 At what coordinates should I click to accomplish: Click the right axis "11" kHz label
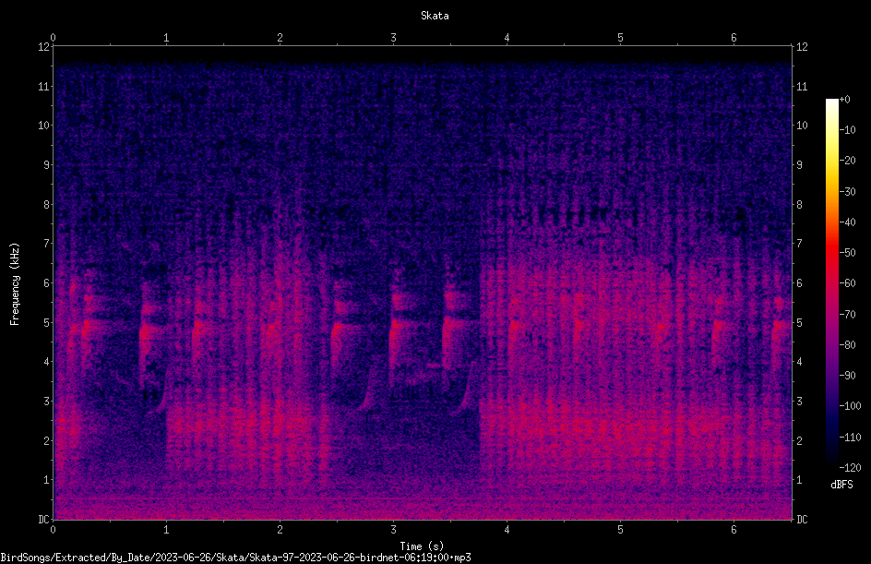802,86
